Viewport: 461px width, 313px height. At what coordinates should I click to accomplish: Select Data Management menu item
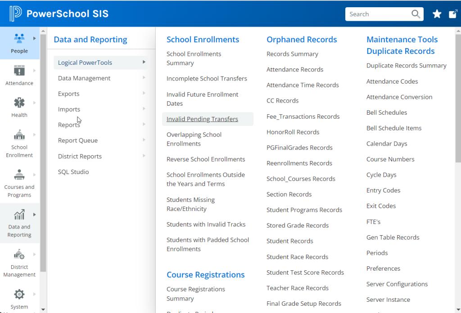pyautogui.click(x=84, y=78)
